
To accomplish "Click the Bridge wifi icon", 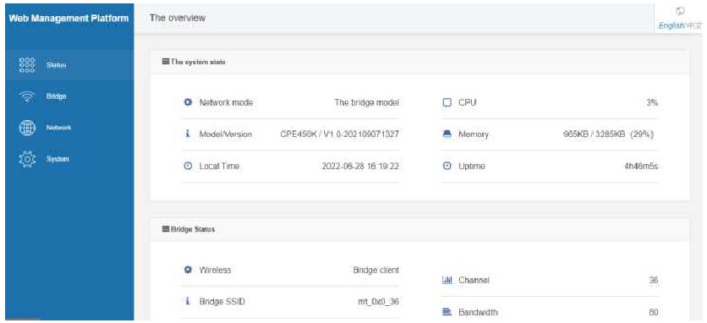I will tap(27, 97).
